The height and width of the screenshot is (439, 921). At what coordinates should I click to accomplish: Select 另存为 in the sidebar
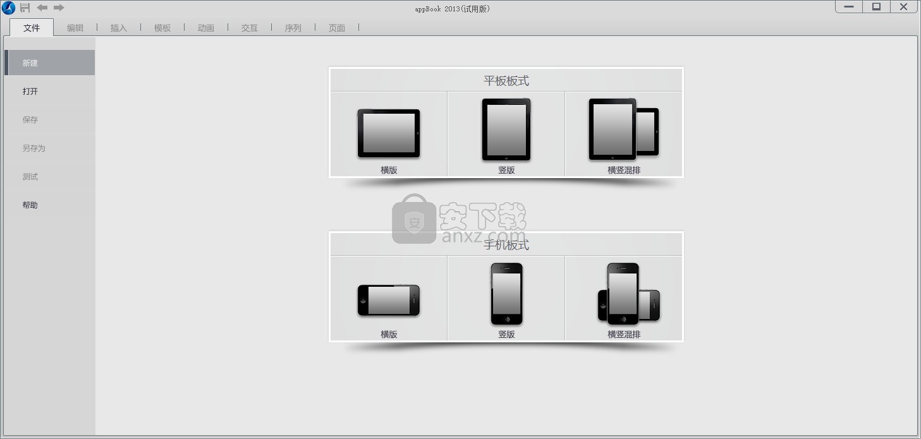pos(49,148)
